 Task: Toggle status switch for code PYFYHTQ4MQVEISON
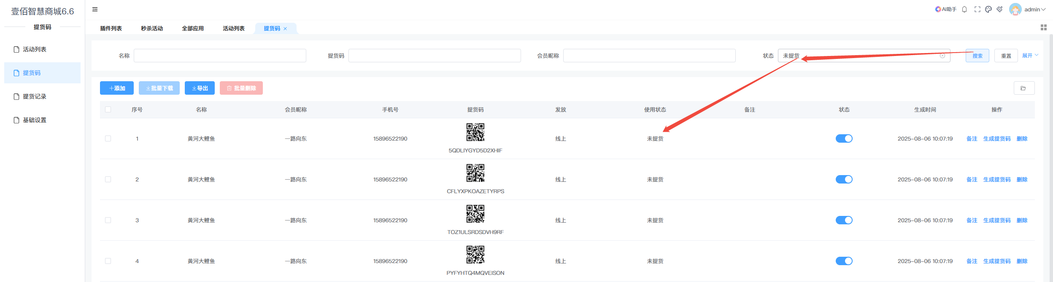click(844, 261)
